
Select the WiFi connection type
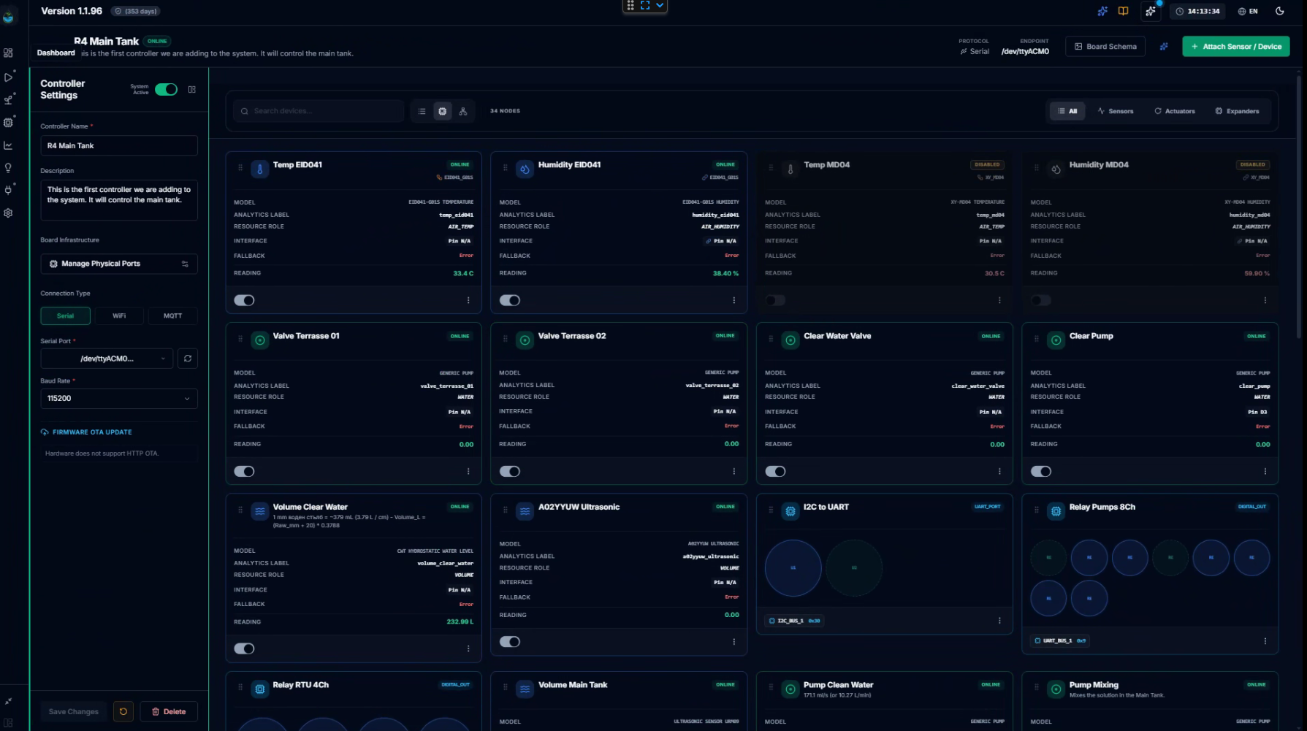tap(119, 315)
